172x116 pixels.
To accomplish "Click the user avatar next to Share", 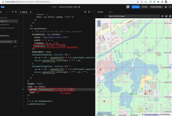I will 128,7.
